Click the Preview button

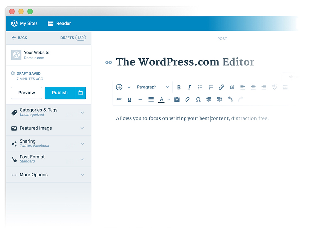tap(26, 93)
